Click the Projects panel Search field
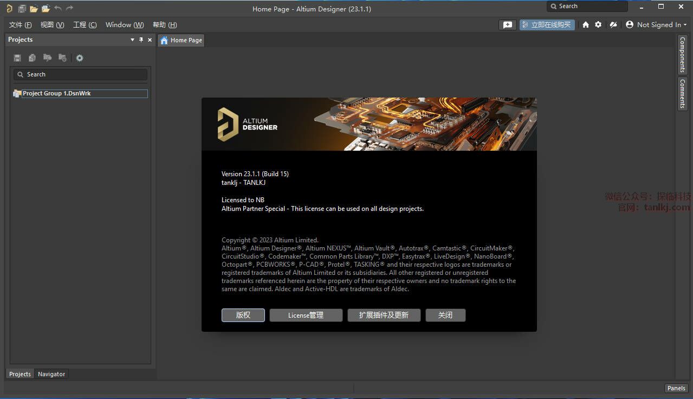693x399 pixels. (80, 74)
